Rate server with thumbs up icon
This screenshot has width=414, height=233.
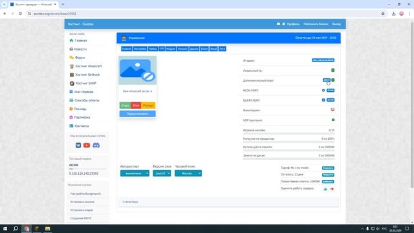click(325, 189)
